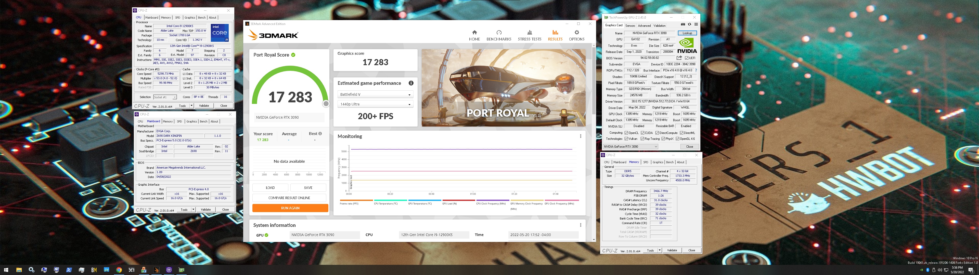Toggle the DirectML checkbox in GPU-Z

682,133
